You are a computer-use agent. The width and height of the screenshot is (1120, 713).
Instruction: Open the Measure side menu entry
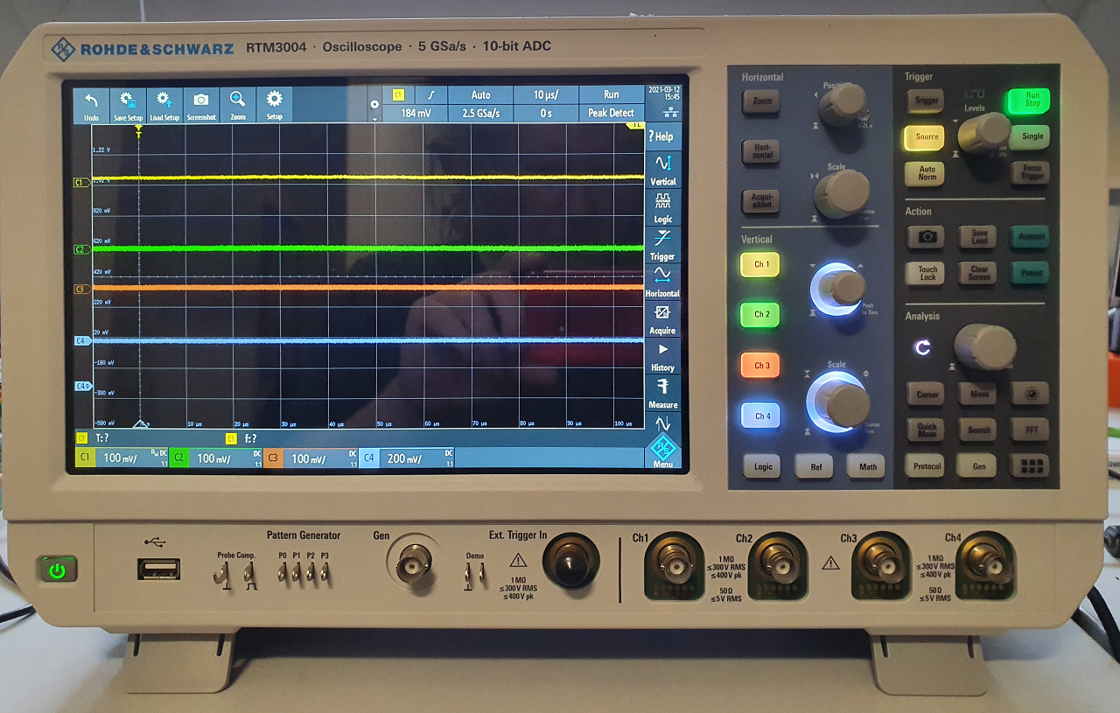coord(662,393)
